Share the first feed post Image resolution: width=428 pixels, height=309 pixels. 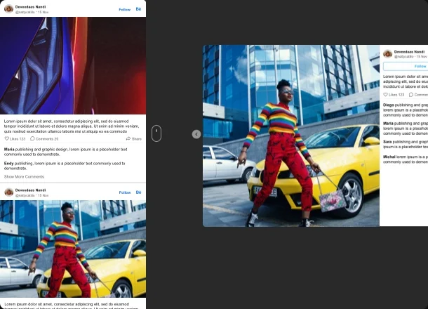134,139
